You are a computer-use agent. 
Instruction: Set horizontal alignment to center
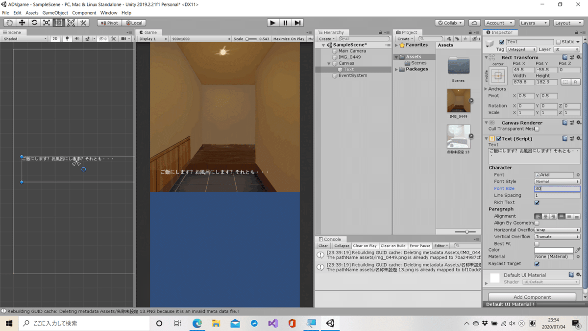tap(545, 216)
